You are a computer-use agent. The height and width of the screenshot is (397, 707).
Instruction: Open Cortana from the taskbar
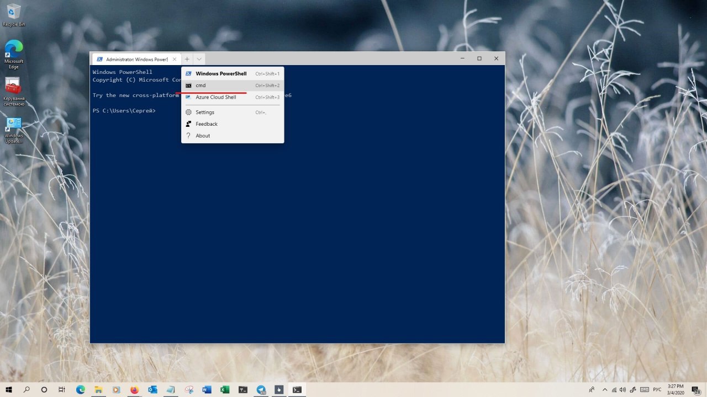pos(44,389)
